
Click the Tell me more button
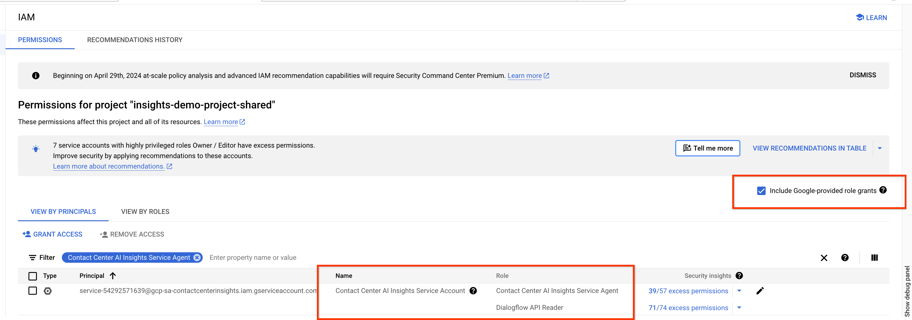(707, 148)
